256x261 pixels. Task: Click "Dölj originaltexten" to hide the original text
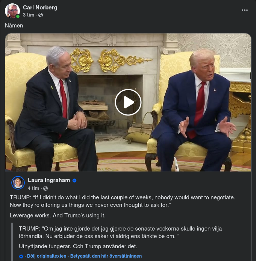[x=47, y=256]
